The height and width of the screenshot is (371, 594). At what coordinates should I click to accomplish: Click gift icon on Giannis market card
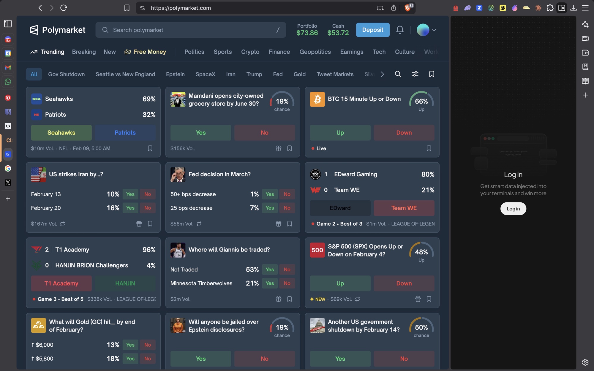click(278, 299)
